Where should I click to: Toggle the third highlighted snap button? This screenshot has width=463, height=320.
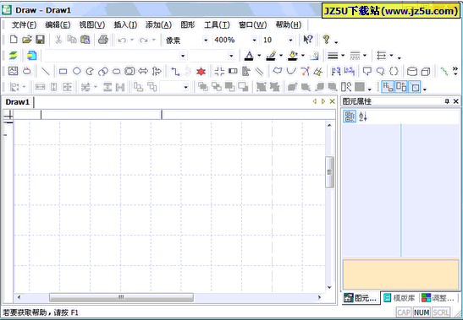pyautogui.click(x=414, y=87)
